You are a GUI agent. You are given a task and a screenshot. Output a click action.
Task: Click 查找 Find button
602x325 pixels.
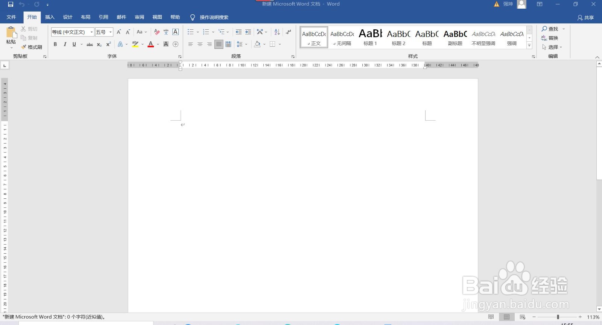click(x=550, y=29)
